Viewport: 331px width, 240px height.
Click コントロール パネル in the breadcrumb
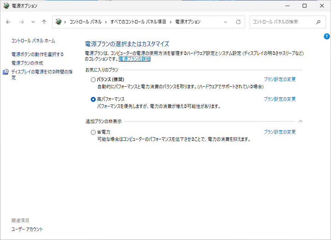[x=85, y=22]
